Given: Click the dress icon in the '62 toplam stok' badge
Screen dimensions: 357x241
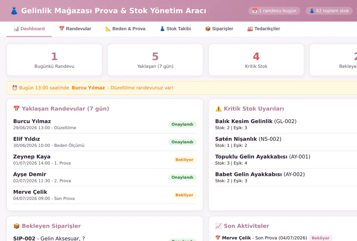Looking at the screenshot, I should click(x=312, y=11).
